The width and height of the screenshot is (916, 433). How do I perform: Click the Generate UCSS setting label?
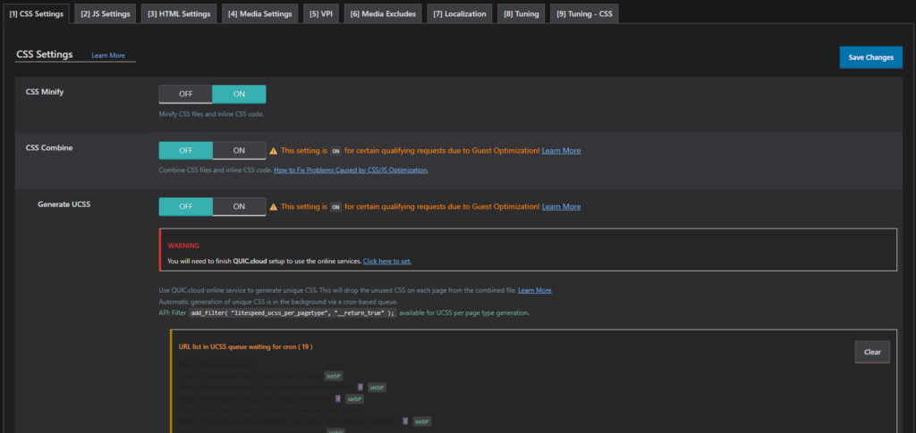pyautogui.click(x=64, y=204)
